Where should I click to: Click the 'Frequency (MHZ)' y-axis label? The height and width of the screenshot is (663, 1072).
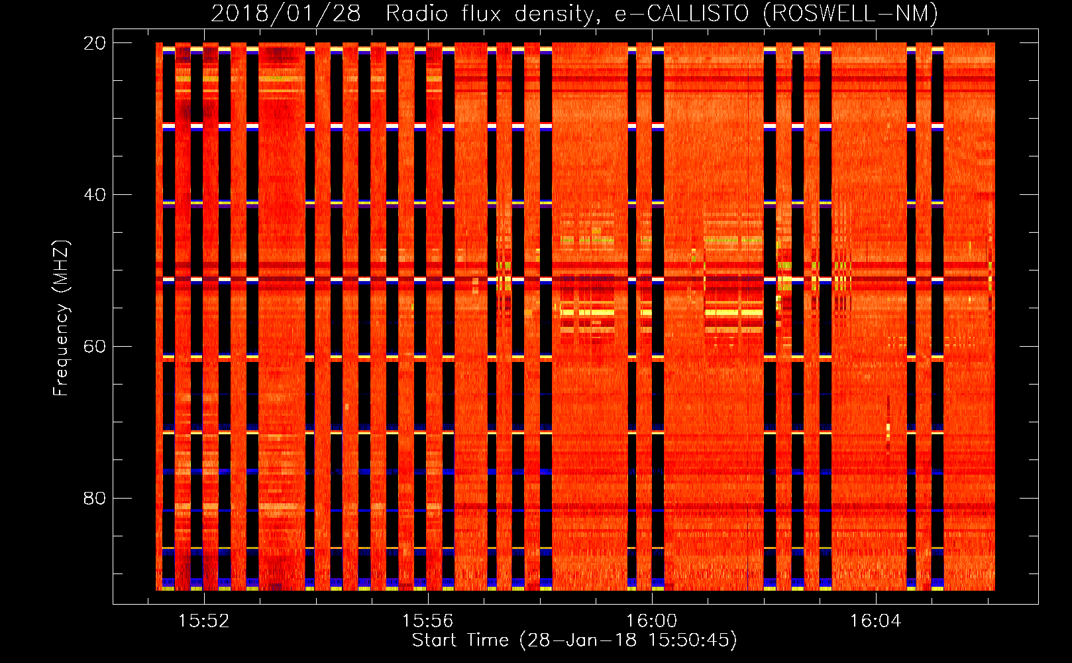click(61, 318)
